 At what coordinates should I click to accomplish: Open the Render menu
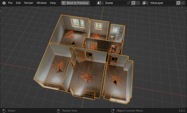point(29,3)
